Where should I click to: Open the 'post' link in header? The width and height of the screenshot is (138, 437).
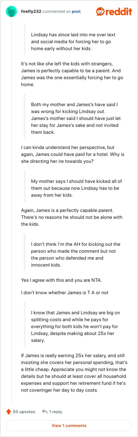76,11
